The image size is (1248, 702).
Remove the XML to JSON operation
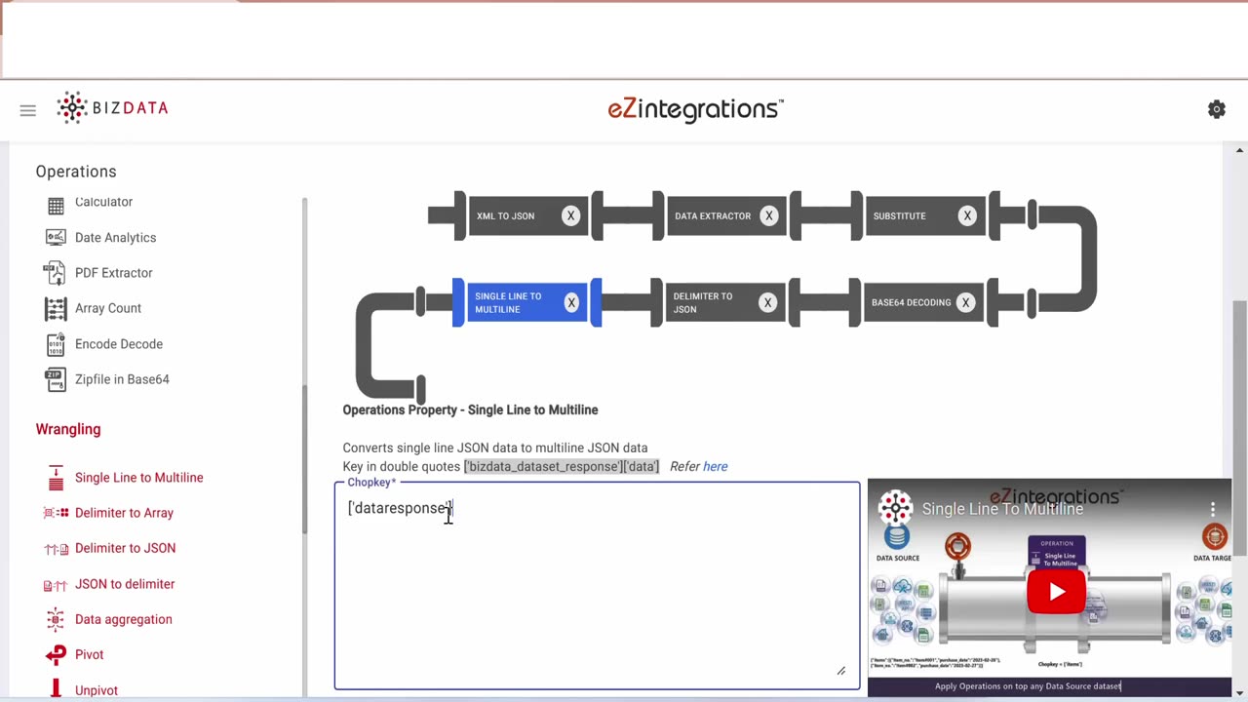(x=570, y=215)
